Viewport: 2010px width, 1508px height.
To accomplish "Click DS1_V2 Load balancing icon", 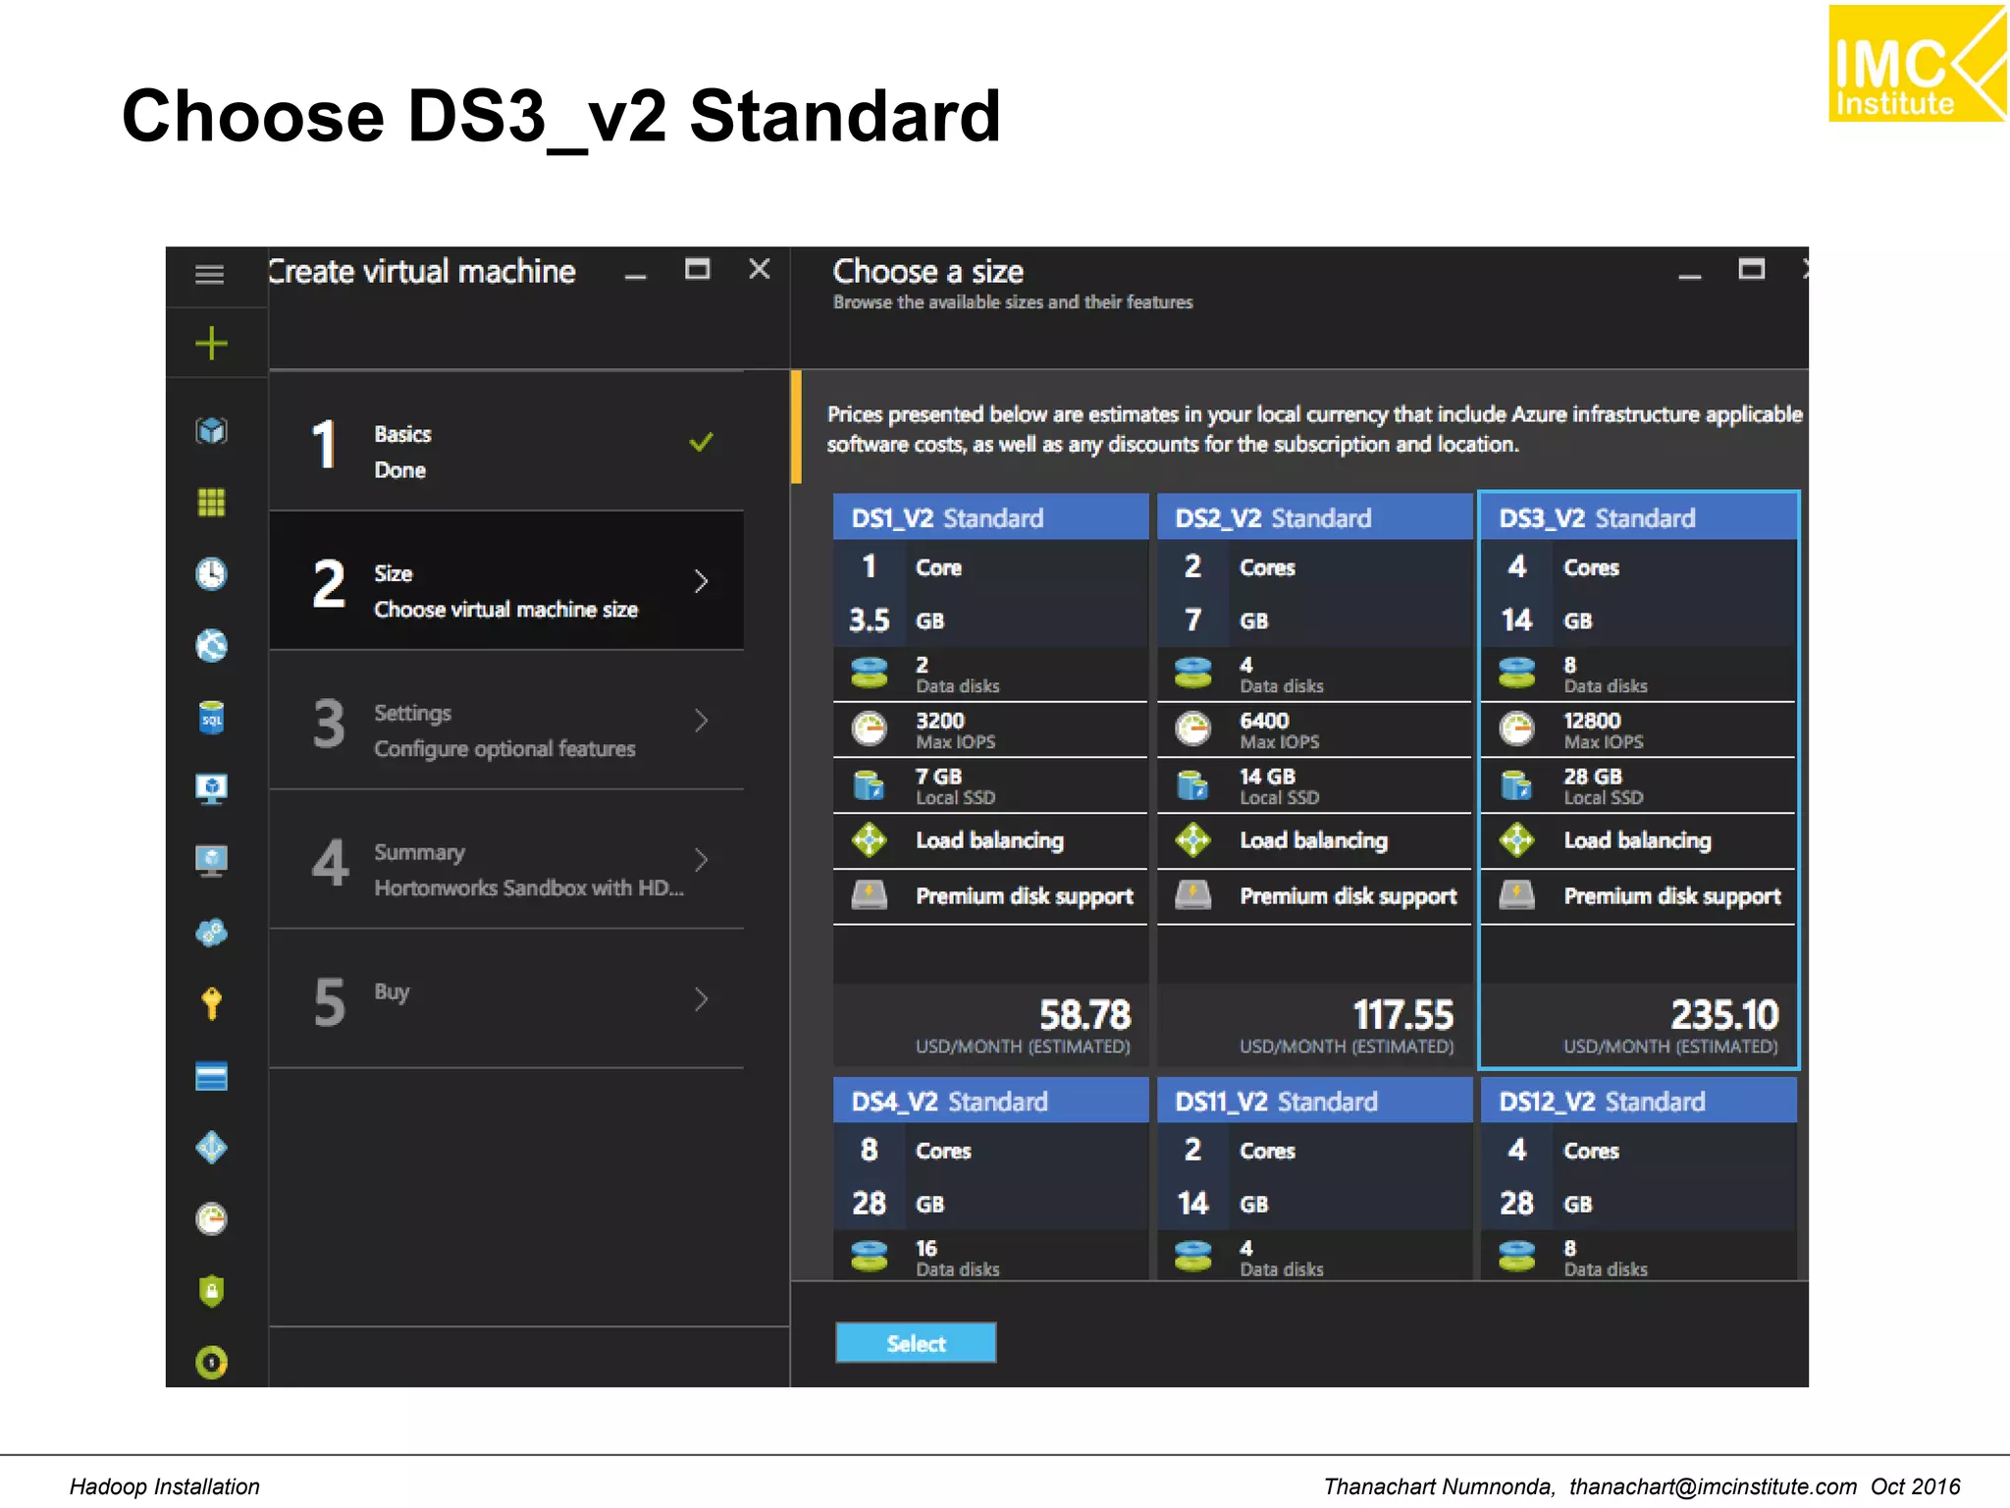I will pyautogui.click(x=869, y=840).
